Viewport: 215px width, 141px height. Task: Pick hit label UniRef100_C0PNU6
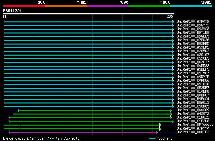point(193,81)
